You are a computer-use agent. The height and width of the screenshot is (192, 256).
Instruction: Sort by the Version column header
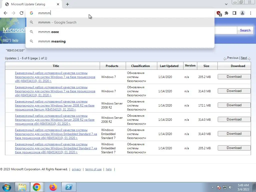tap(190, 66)
